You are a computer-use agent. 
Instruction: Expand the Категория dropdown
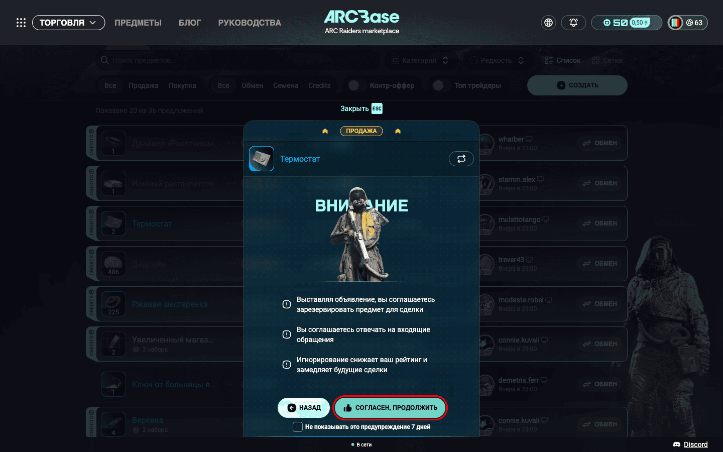pos(420,60)
